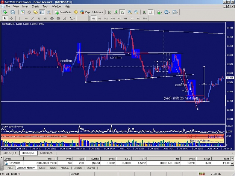Open the Trade terminal tab
Viewport: 235px width, 176px height.
pos(9,168)
